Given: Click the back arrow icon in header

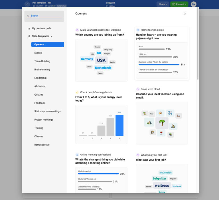Looking at the screenshot, I should pos(27,4).
